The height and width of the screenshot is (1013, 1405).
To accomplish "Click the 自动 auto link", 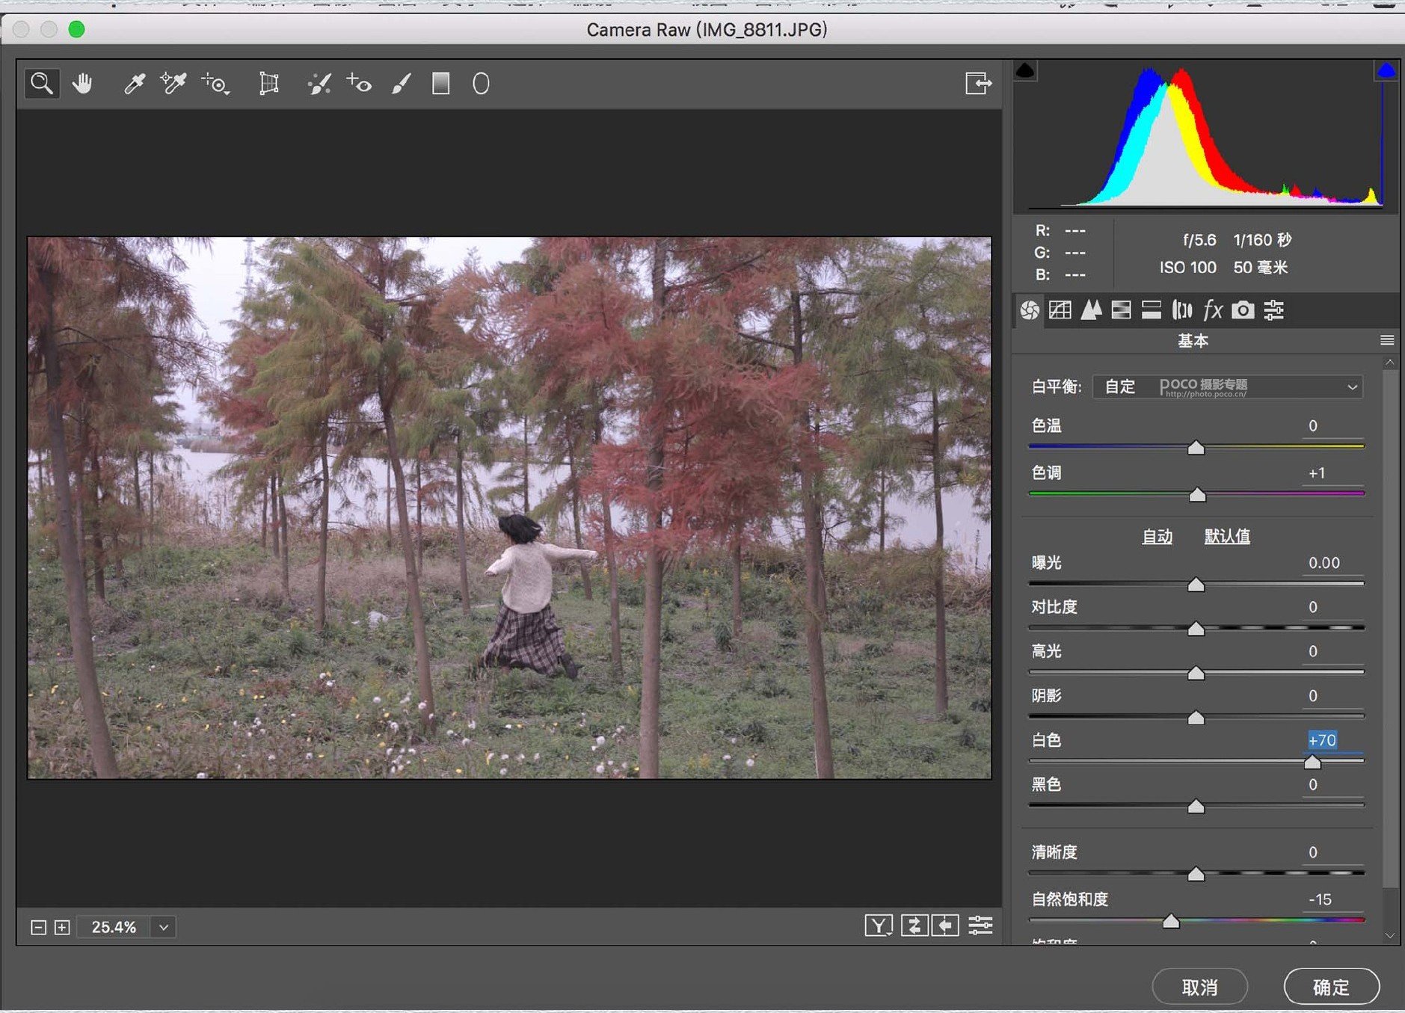I will (1157, 536).
